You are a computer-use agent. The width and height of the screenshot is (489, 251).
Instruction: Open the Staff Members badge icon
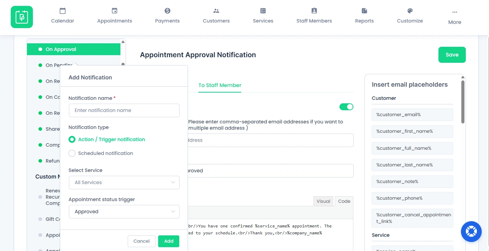pos(314,11)
